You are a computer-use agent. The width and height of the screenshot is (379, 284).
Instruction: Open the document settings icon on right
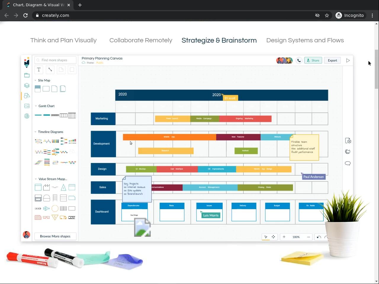[348, 141]
